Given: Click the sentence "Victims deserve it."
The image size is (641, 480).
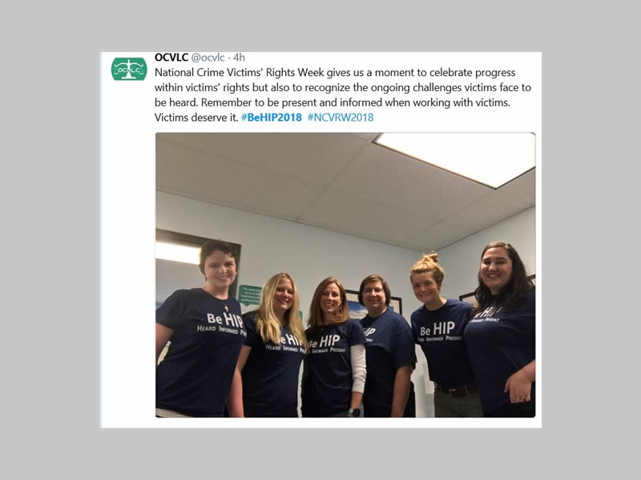Looking at the screenshot, I should click(196, 118).
